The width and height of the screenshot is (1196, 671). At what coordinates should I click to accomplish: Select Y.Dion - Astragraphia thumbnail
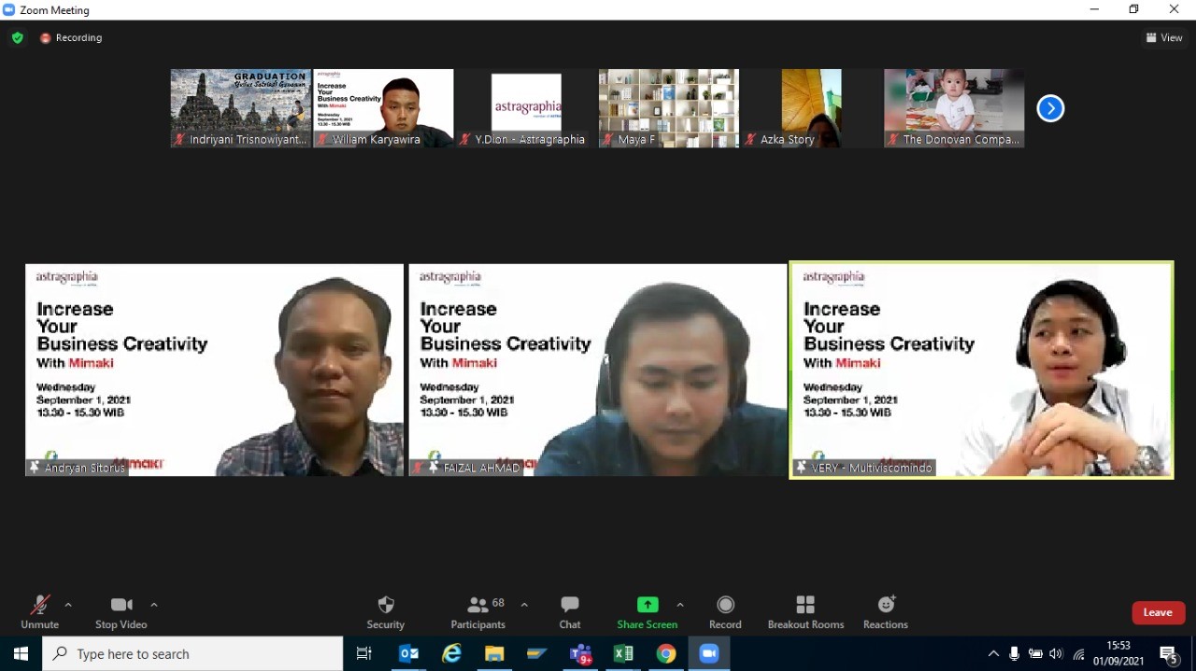[x=526, y=108]
